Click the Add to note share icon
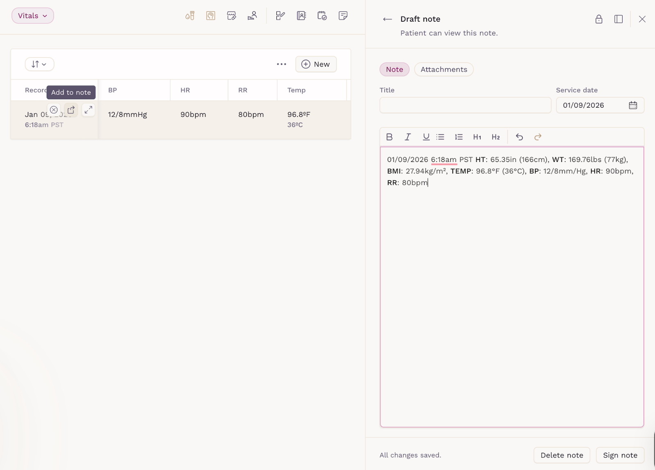 coord(71,110)
